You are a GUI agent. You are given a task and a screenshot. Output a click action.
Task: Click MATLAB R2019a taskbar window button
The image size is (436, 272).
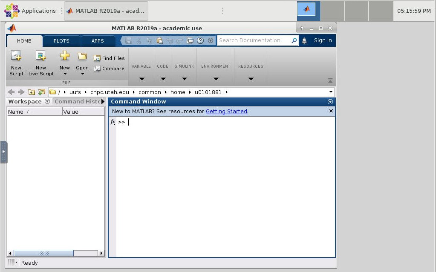[106, 11]
